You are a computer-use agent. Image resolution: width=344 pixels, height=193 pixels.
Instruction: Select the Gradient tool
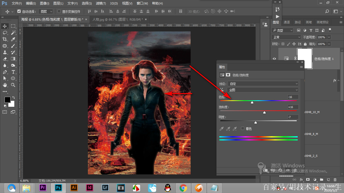[13, 59]
